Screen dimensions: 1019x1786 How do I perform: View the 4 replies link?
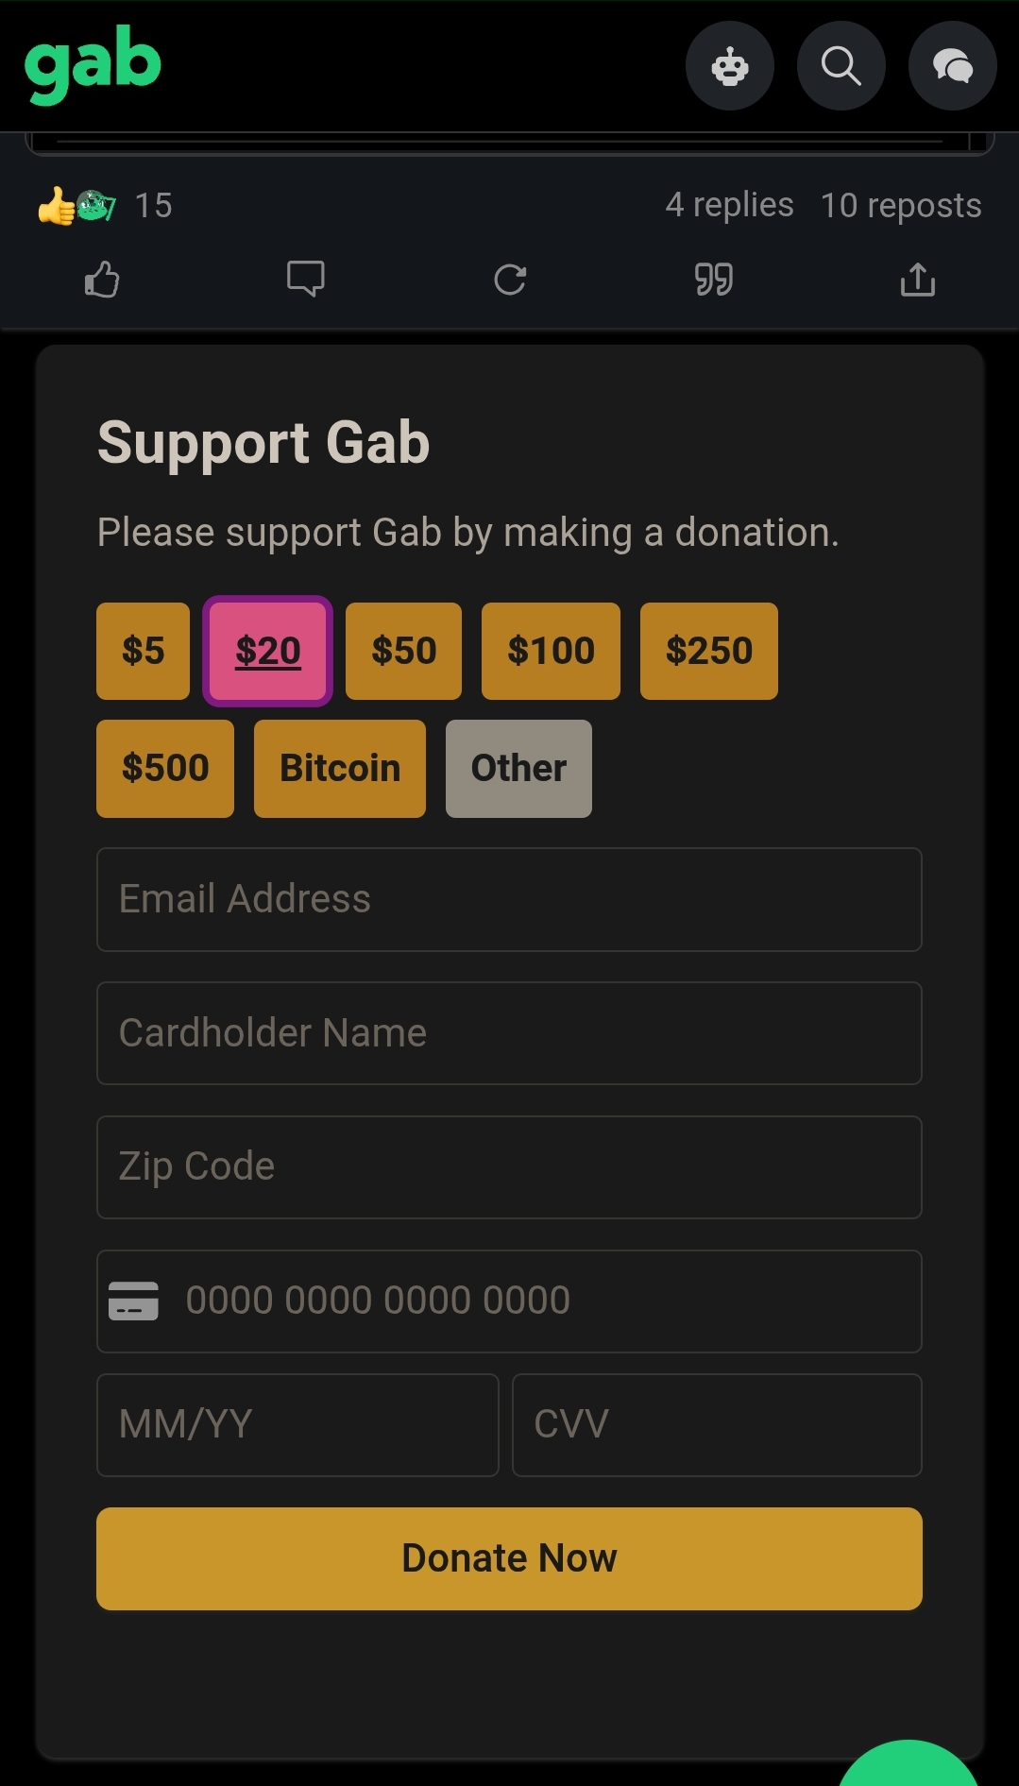tap(729, 205)
